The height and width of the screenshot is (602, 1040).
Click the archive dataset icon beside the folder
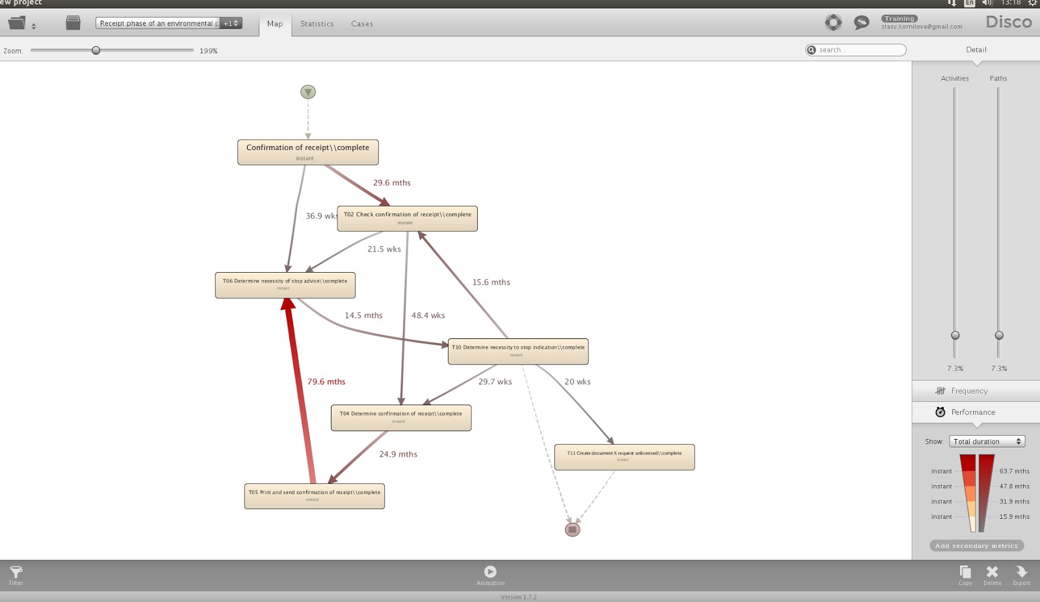tap(73, 22)
